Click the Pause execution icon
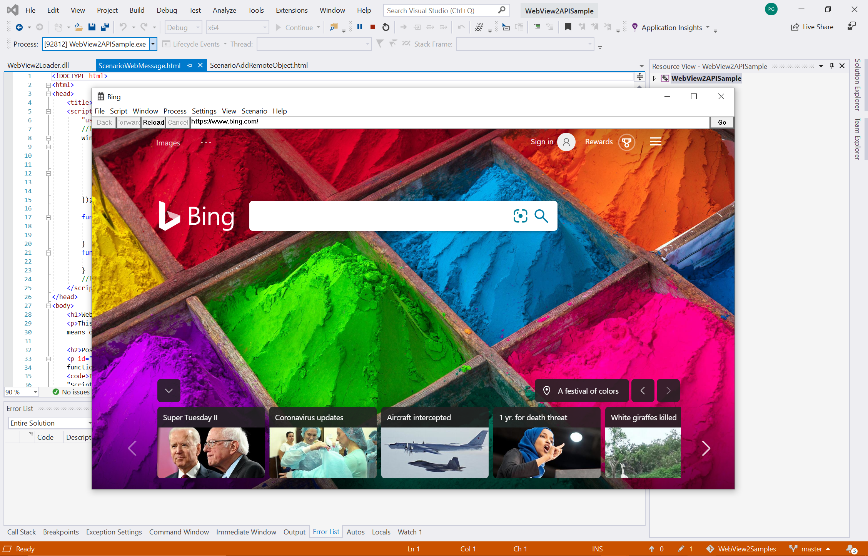The width and height of the screenshot is (868, 556). tap(359, 27)
